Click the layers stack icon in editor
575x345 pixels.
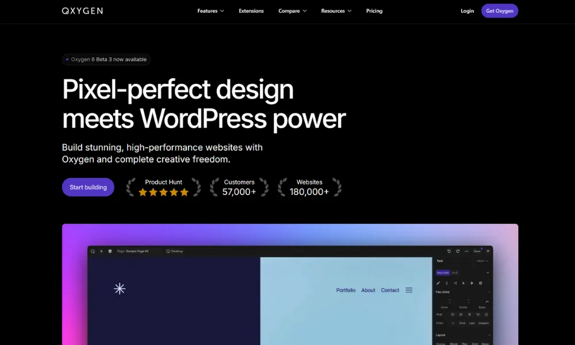click(x=110, y=251)
